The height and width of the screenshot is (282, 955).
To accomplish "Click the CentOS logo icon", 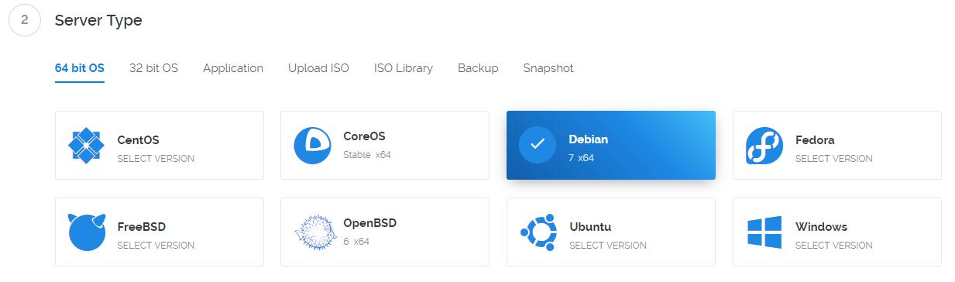I will tap(86, 146).
